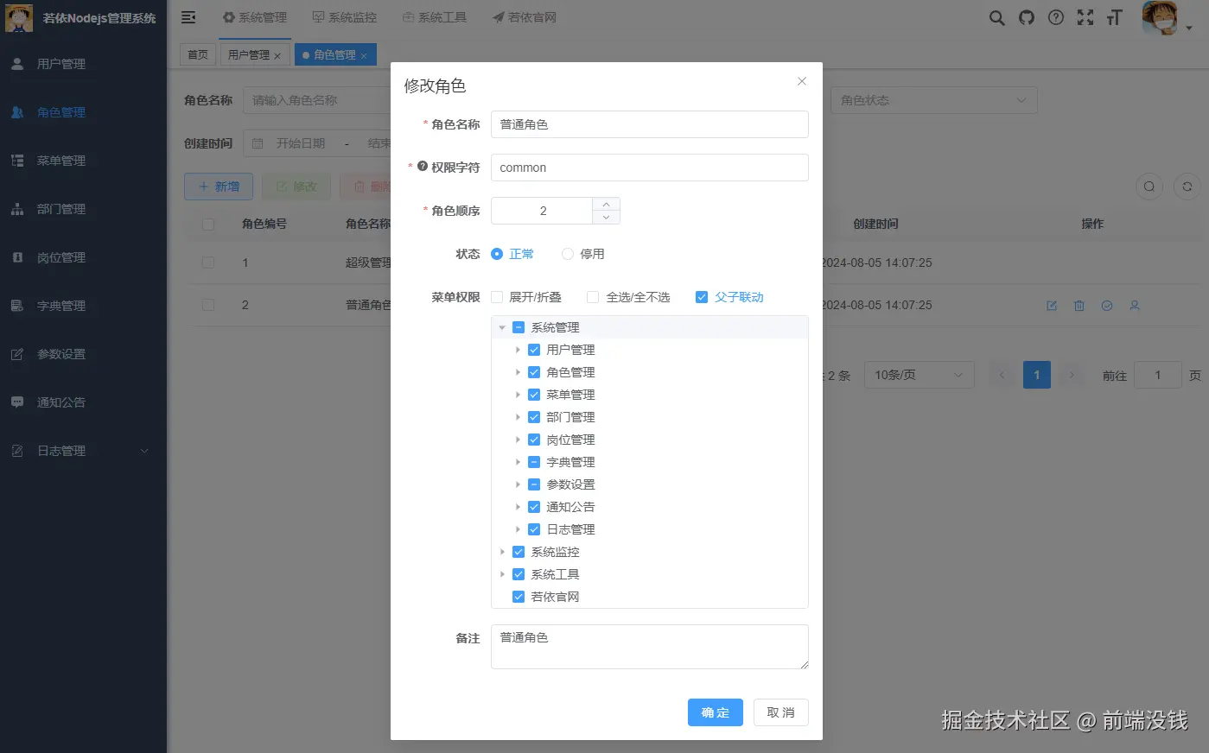Open the 10条/页 page size dropdown
Image resolution: width=1209 pixels, height=753 pixels.
[x=919, y=375]
